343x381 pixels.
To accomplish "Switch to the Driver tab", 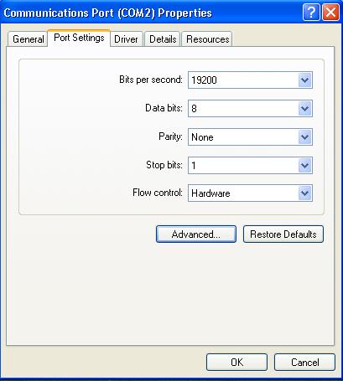I will pyautogui.click(x=127, y=39).
